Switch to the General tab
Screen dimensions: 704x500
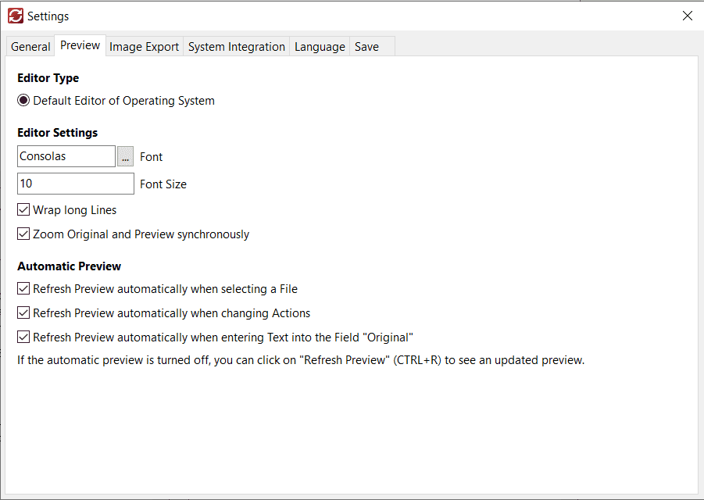click(x=30, y=47)
